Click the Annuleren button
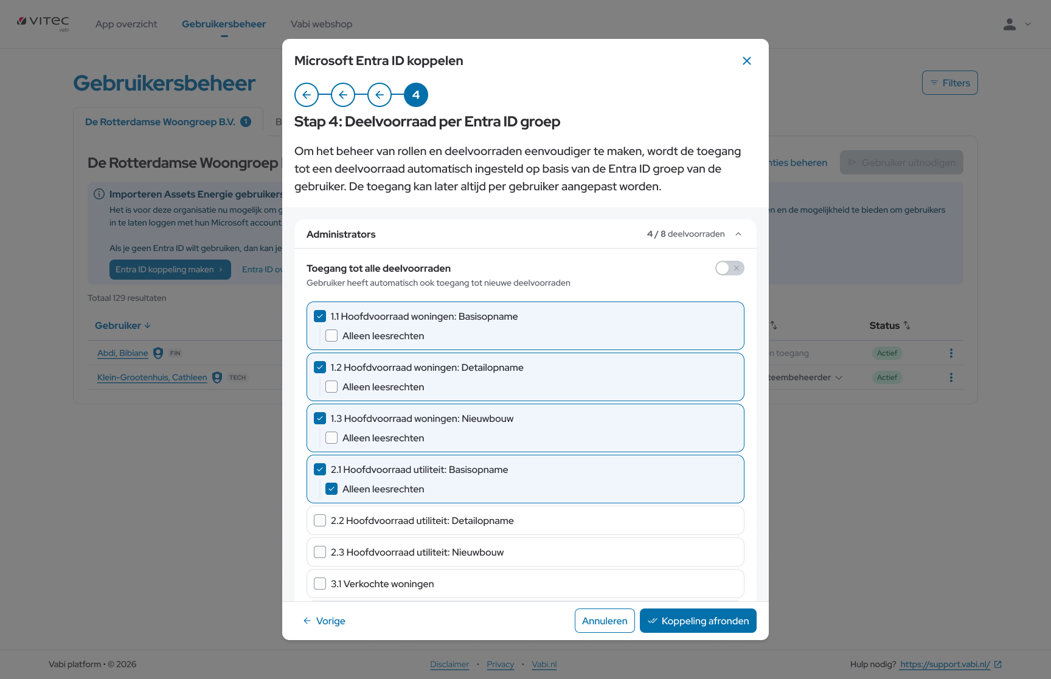Screen dimensions: 1051x679 tap(605, 621)
